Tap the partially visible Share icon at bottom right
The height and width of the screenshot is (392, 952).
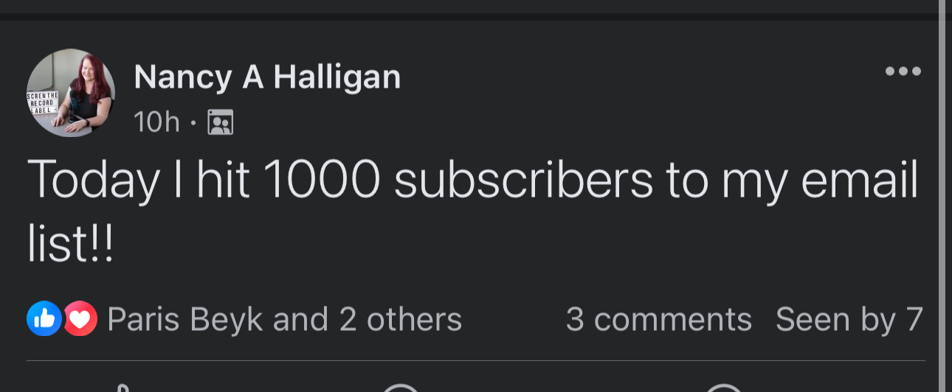[725, 388]
